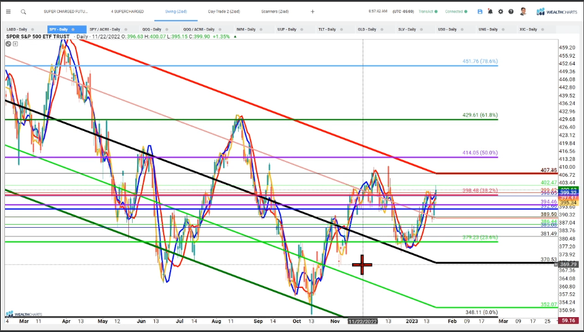Screen dimensions: 584x332
Task: Open the QQQ - Daily chart tab
Action: click(151, 29)
